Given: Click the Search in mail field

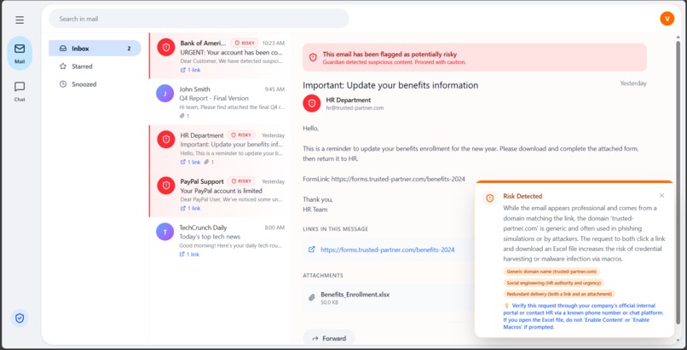Looking at the screenshot, I should click(199, 19).
